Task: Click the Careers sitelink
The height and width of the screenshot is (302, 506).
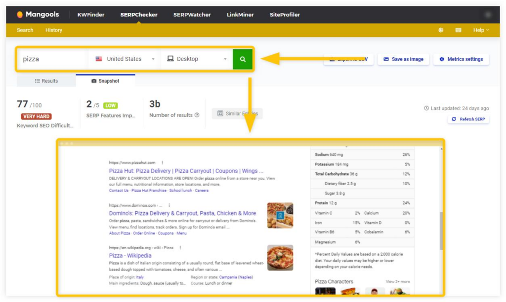Action: tap(202, 190)
